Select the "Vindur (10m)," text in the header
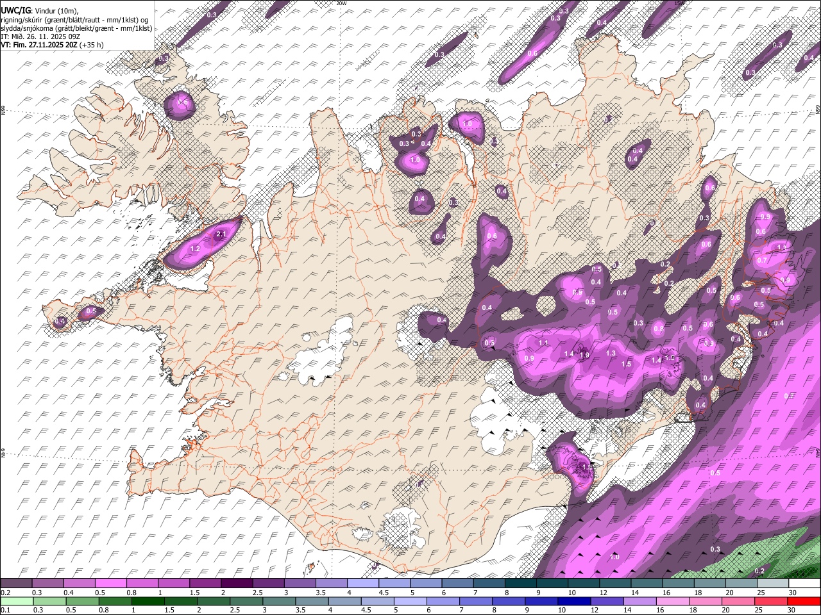This screenshot has height=615, width=821. point(56,11)
